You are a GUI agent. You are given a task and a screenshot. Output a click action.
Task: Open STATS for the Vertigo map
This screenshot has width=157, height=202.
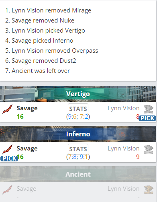click(x=78, y=109)
